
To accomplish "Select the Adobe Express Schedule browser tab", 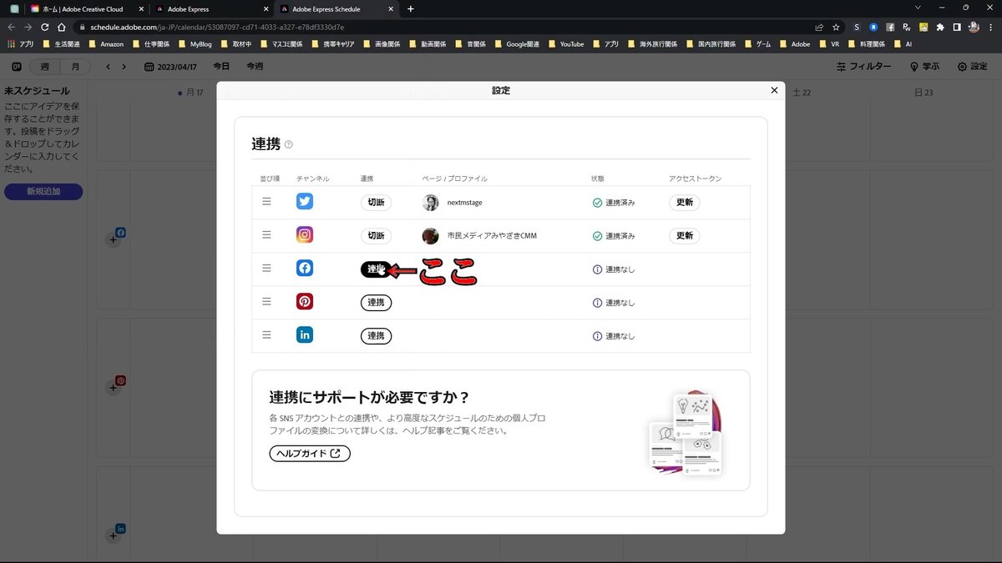I will (336, 8).
